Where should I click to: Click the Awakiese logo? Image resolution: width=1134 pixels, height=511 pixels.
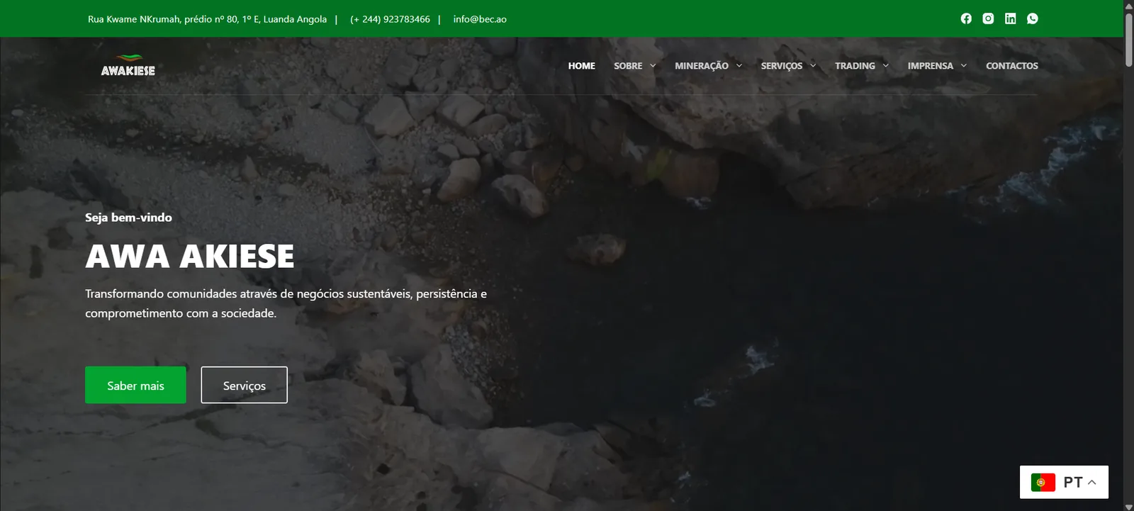pyautogui.click(x=128, y=65)
